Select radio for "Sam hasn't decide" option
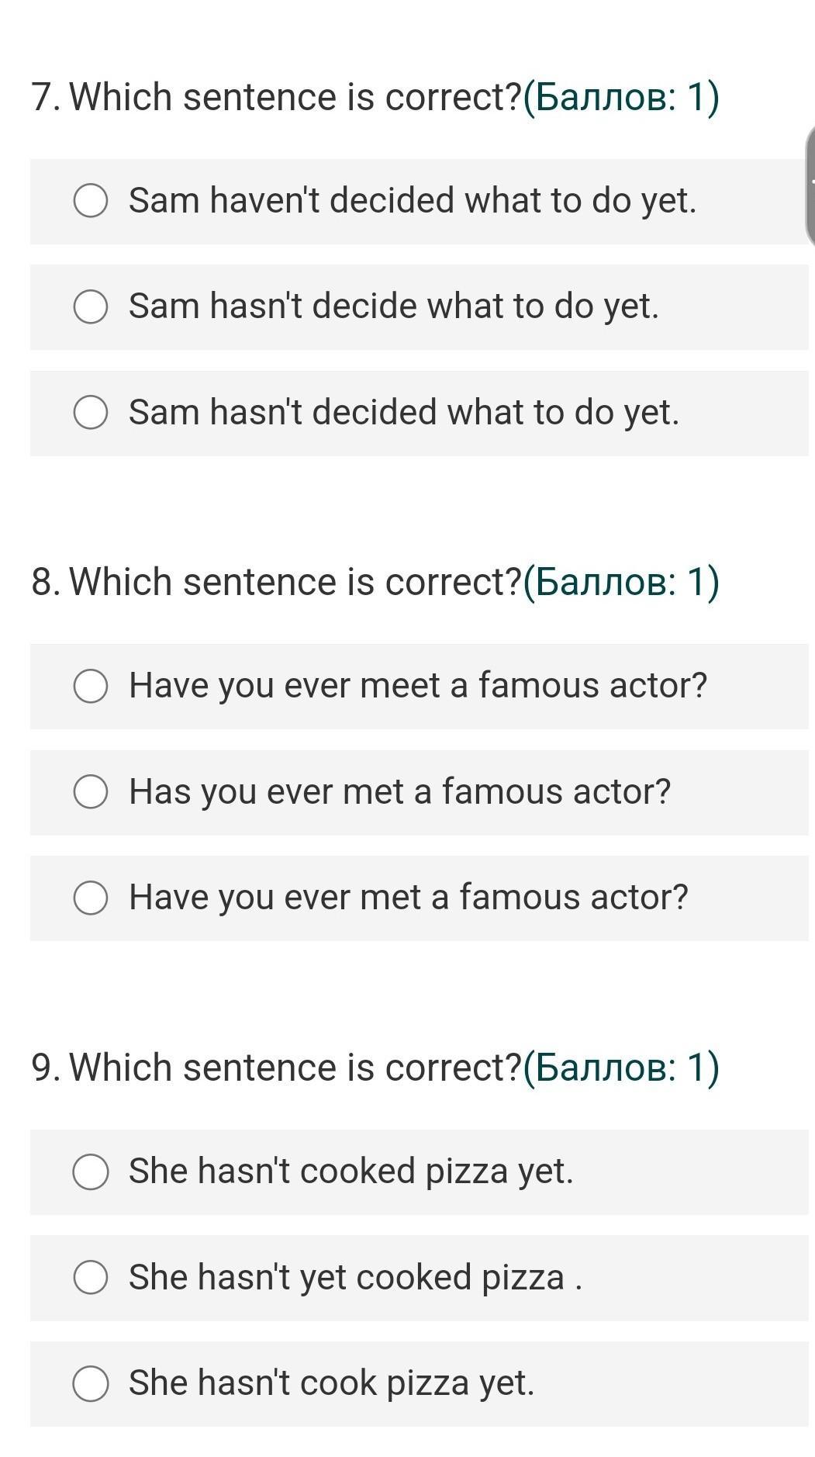This screenshot has height=1457, width=815. 91,306
